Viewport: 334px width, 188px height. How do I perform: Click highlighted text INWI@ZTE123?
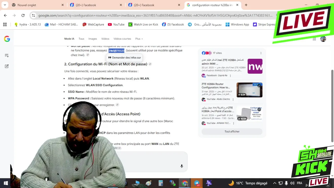116,51
